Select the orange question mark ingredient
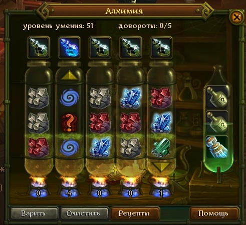Image resolution: width=246 pixels, height=225 pixels. (x=69, y=123)
